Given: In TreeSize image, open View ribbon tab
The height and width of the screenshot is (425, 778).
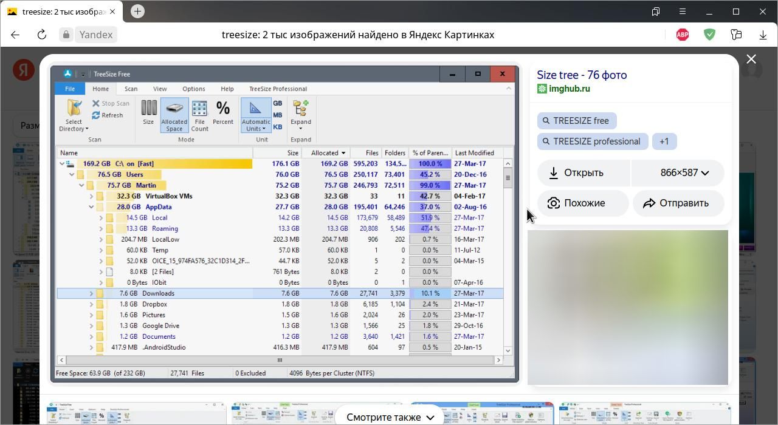Looking at the screenshot, I should coord(160,89).
